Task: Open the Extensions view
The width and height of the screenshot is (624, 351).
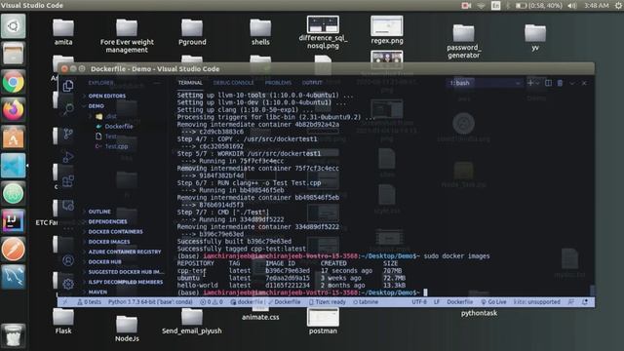Action: coord(68,181)
